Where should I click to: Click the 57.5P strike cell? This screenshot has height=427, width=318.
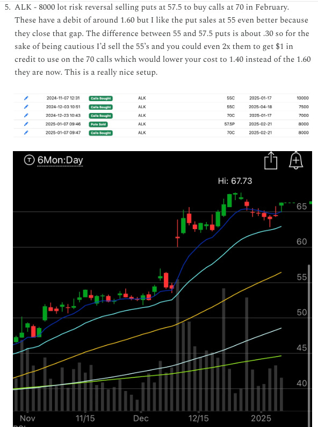(229, 124)
